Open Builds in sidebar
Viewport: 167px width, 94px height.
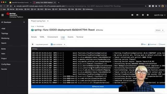3,49
